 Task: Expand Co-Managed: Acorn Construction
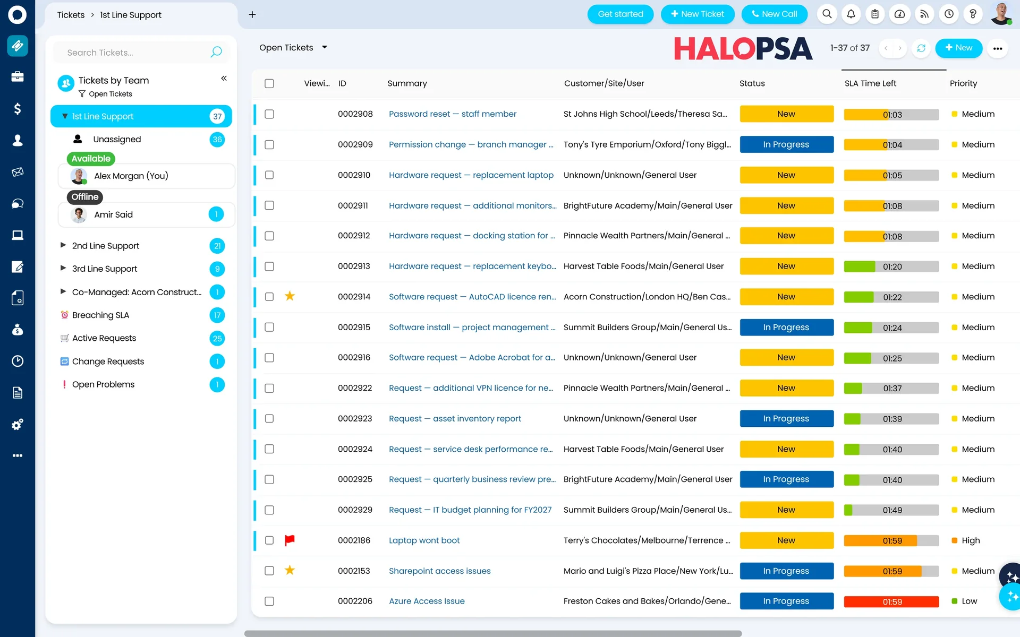(x=63, y=291)
